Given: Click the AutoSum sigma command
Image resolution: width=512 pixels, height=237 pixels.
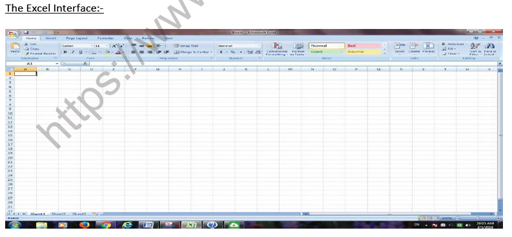Looking at the screenshot, I should coord(454,44).
